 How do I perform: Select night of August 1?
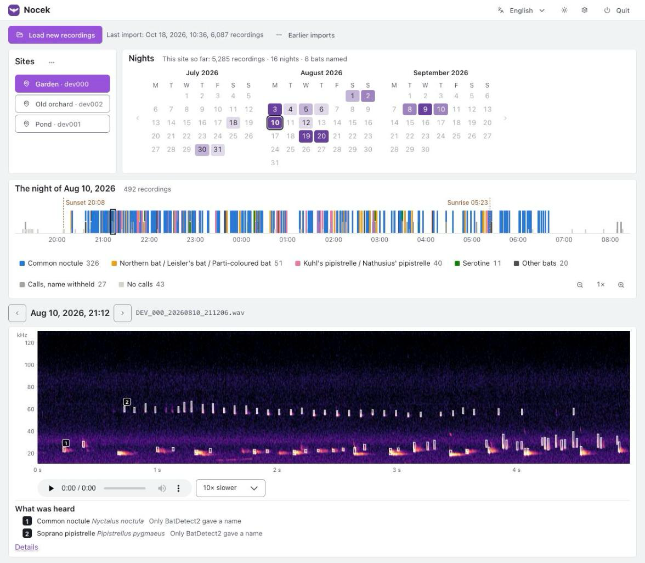click(x=353, y=96)
